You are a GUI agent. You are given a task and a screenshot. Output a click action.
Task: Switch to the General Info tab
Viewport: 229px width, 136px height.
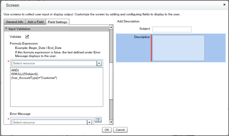(x=15, y=22)
